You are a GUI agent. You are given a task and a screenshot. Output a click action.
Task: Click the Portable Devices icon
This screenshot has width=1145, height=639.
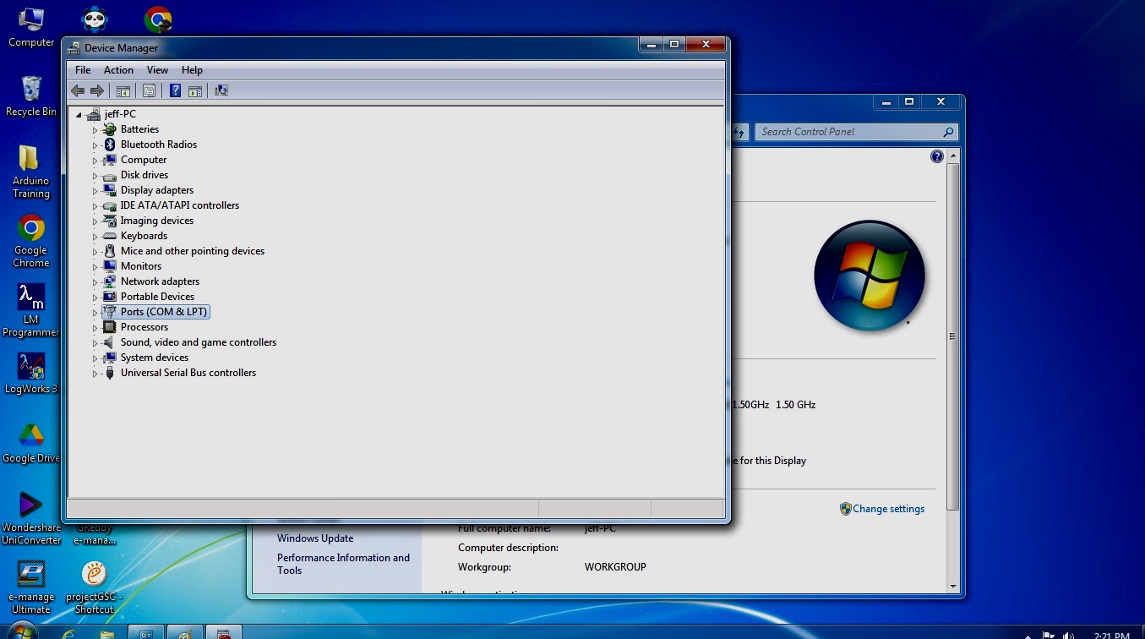pos(109,297)
